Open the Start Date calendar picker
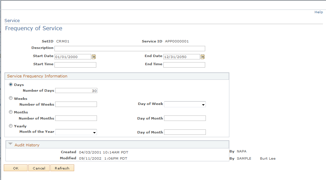This screenshot has width=326, height=180. pyautogui.click(x=94, y=57)
